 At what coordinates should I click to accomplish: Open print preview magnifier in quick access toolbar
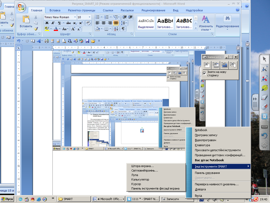click(64, 41)
